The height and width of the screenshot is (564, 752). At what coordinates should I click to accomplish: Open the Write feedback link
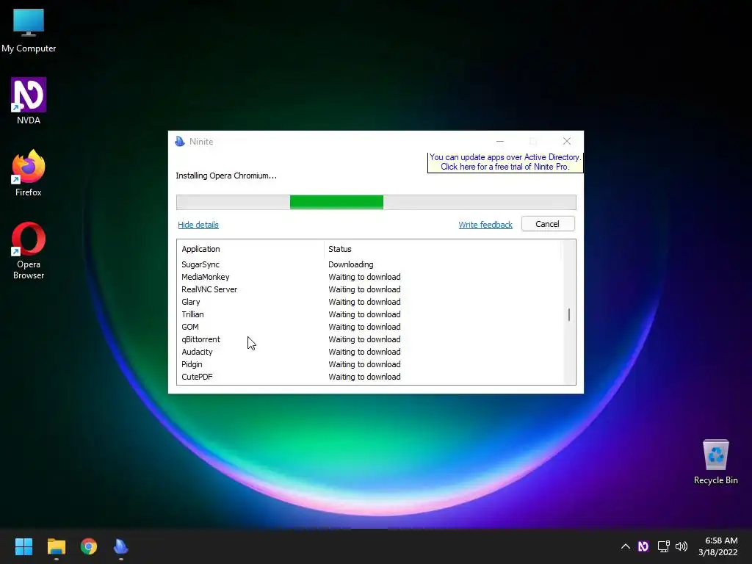(x=485, y=225)
